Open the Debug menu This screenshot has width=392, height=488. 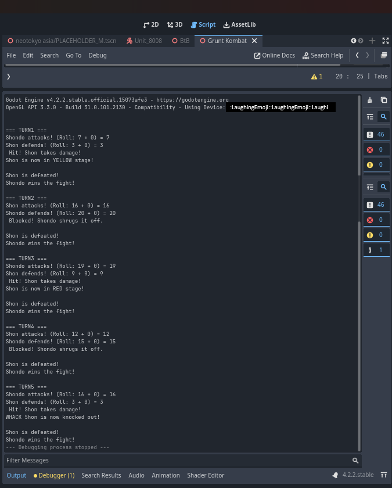(98, 55)
